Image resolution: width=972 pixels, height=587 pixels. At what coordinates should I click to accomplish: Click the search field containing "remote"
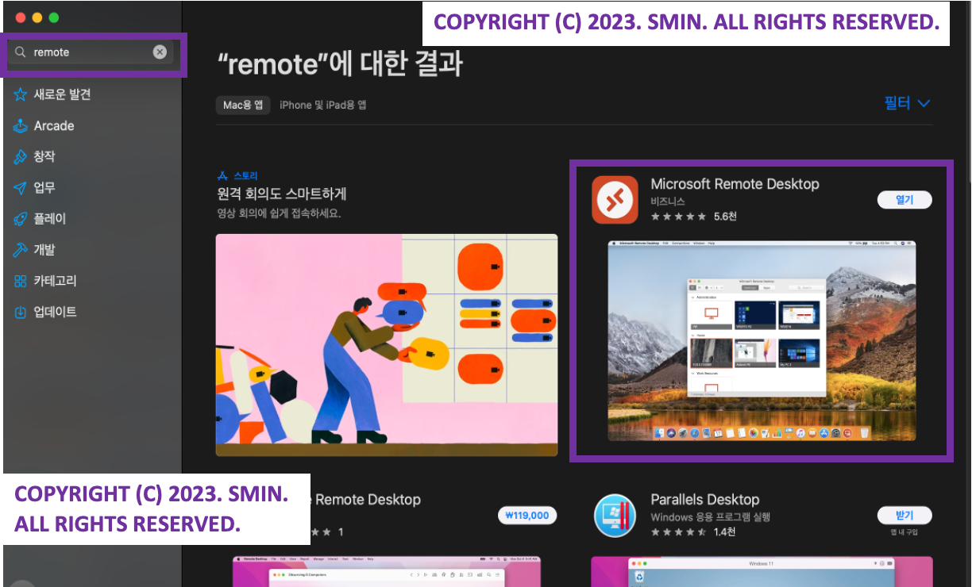click(x=91, y=52)
